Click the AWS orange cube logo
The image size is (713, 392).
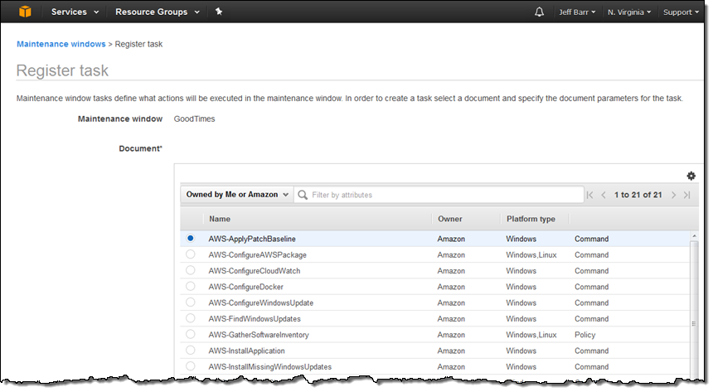pos(25,12)
